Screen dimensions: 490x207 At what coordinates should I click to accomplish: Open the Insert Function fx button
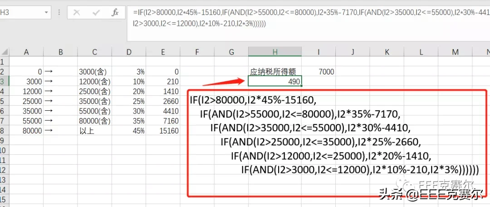coord(115,13)
